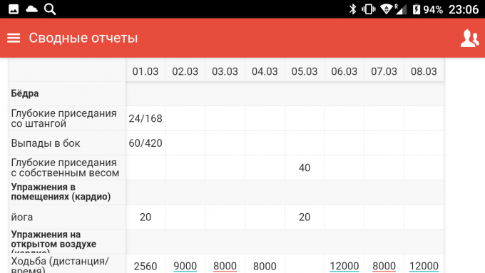Open the 40 value for bodyweight squats

[305, 168]
